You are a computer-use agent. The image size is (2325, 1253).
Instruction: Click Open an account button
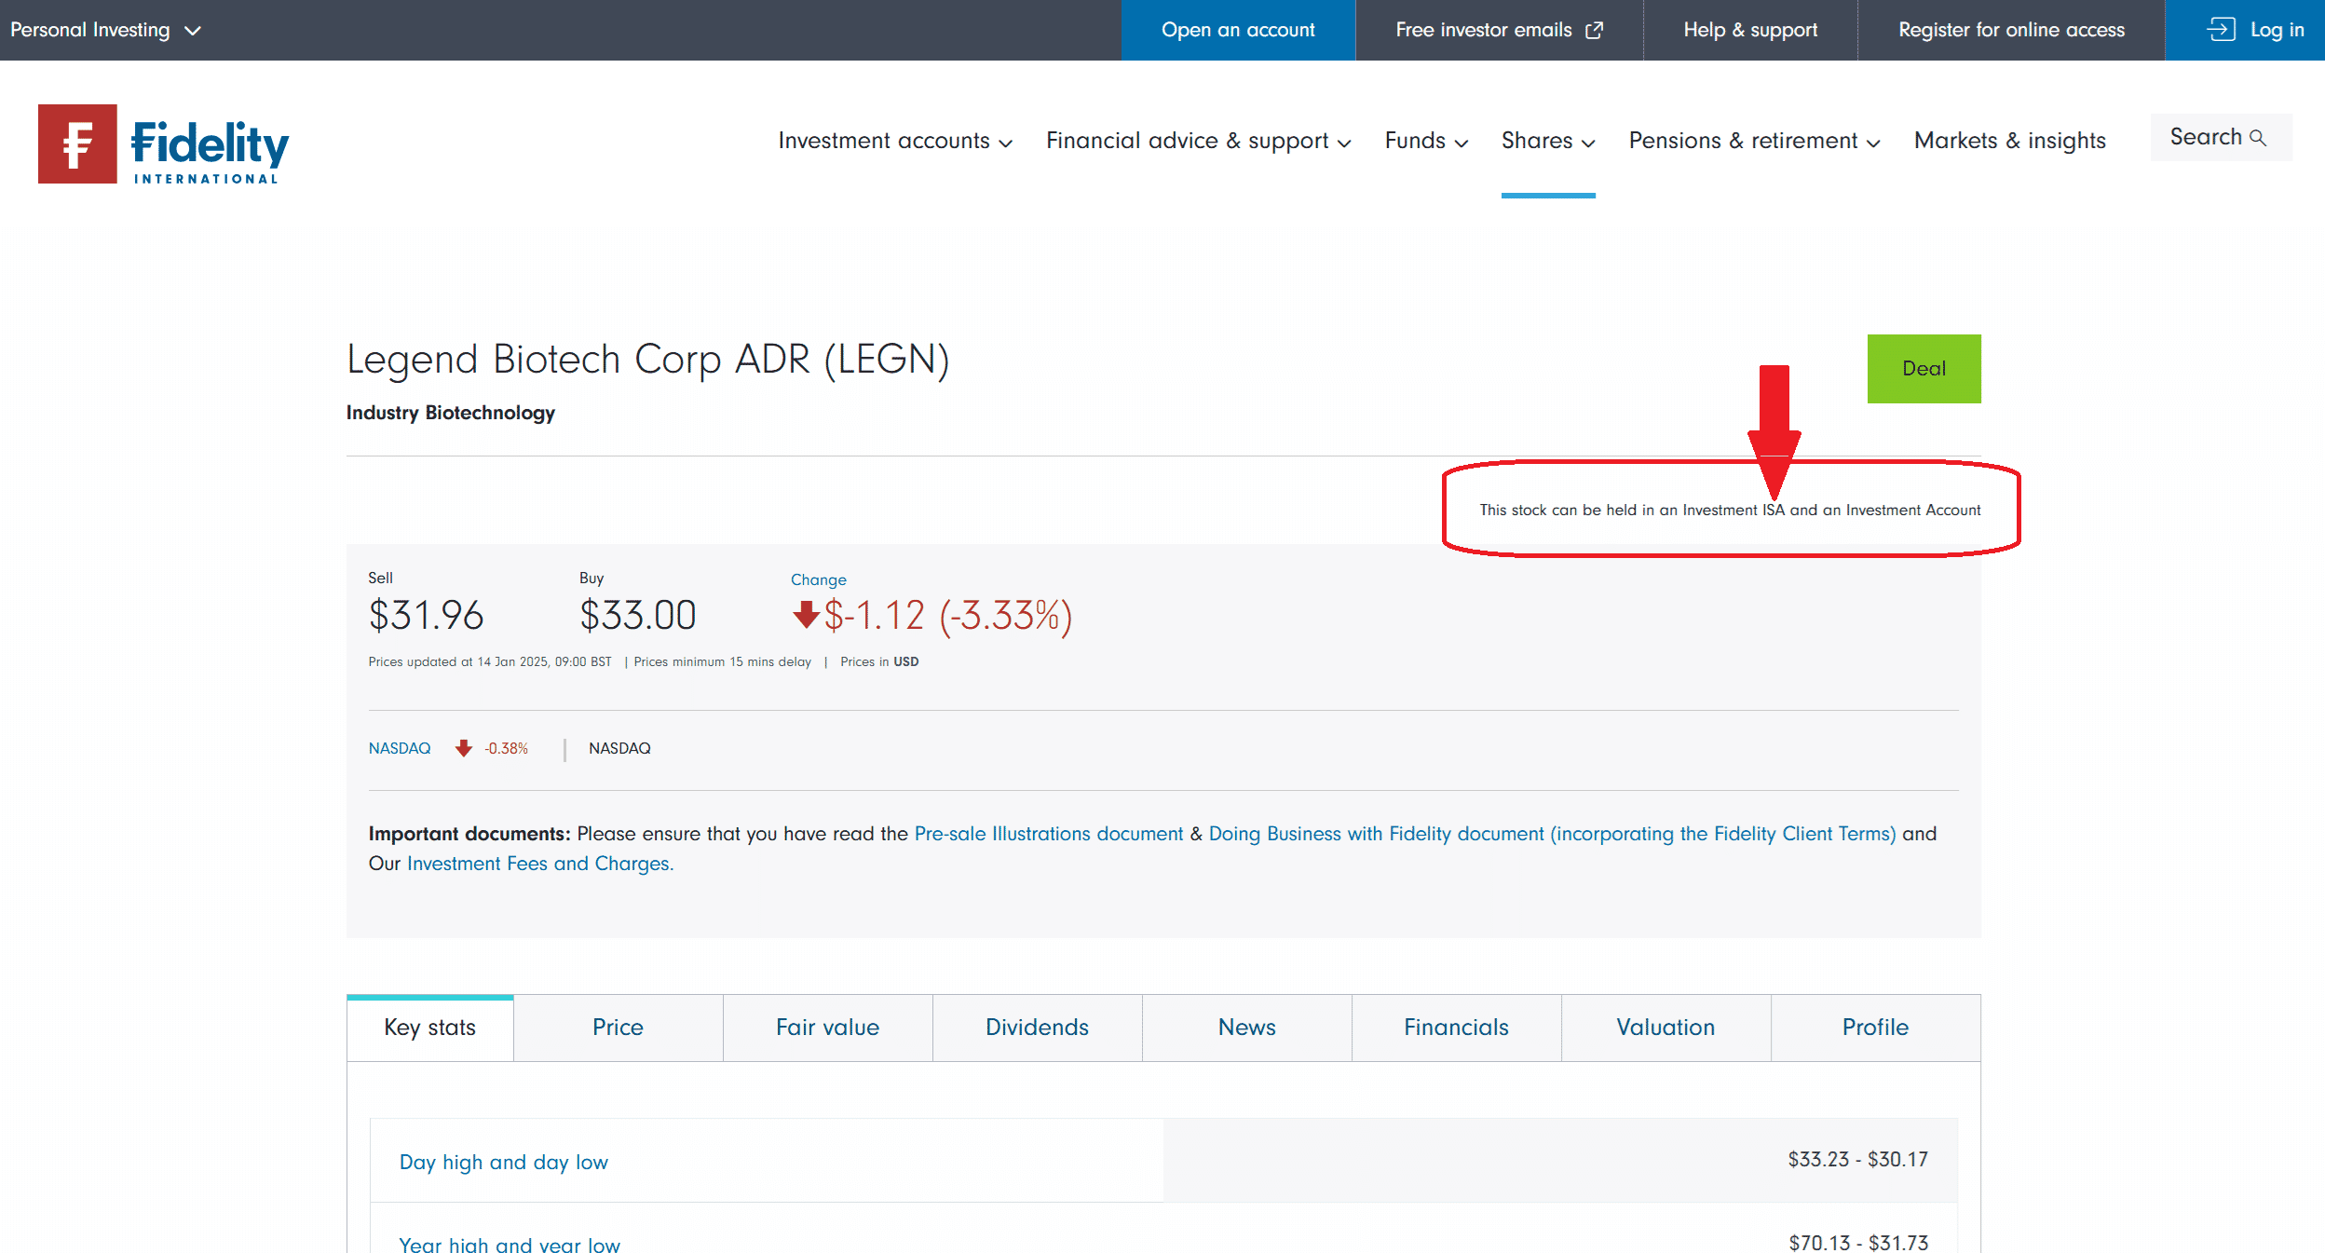(1237, 30)
